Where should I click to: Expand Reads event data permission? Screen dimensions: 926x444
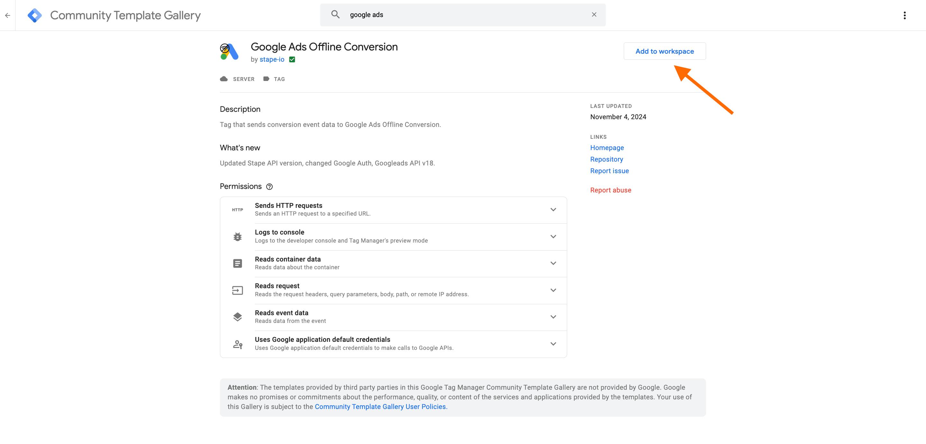click(x=553, y=317)
